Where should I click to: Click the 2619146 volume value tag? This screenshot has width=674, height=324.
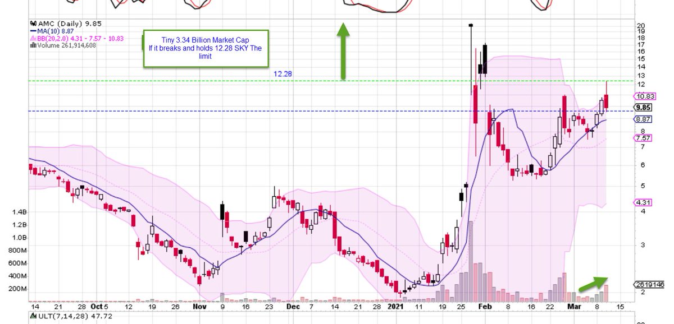click(x=648, y=284)
